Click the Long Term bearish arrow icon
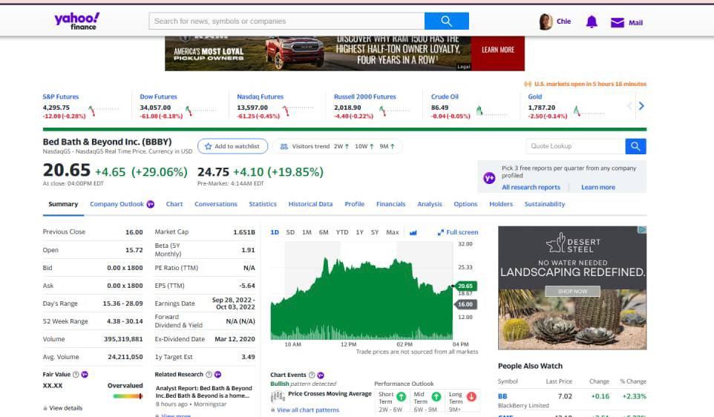 (x=471, y=397)
